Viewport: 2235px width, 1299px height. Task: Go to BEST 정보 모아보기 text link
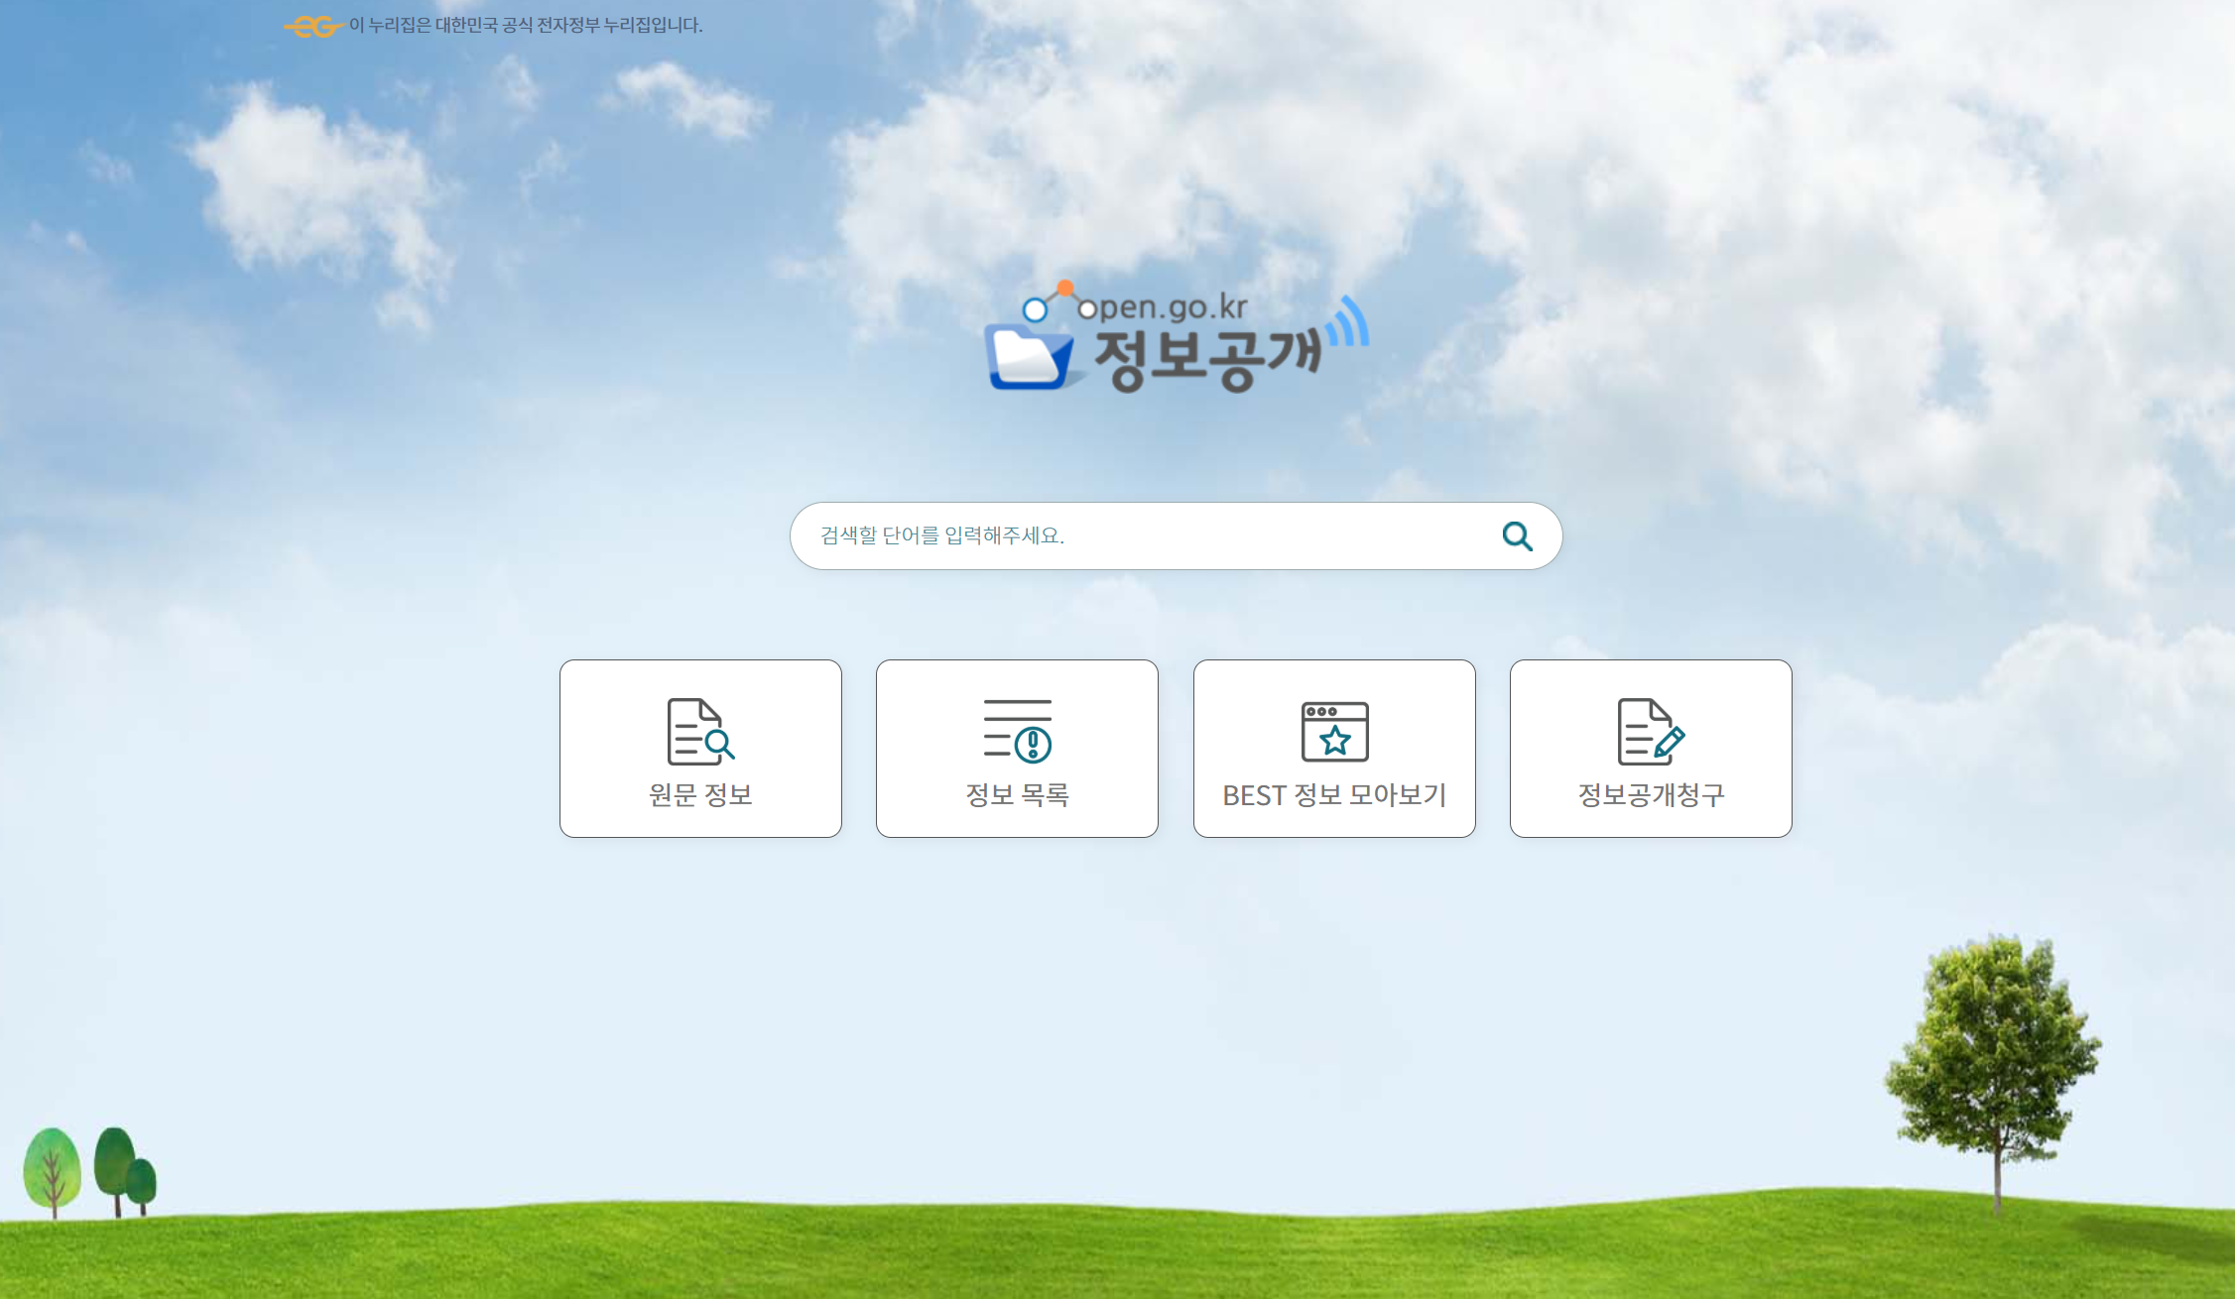[x=1334, y=795]
